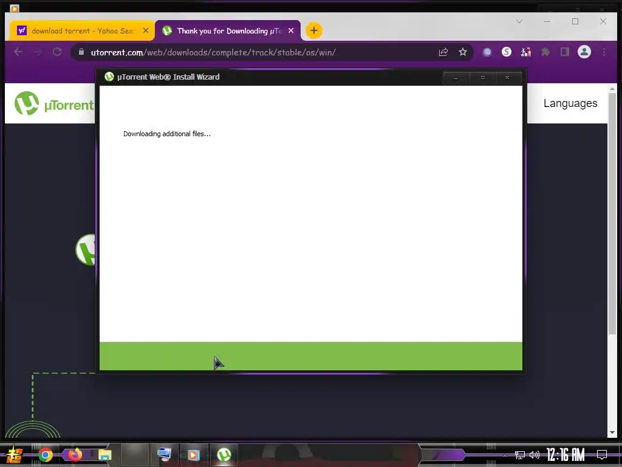Maximize the Chrome browser window

tap(575, 21)
